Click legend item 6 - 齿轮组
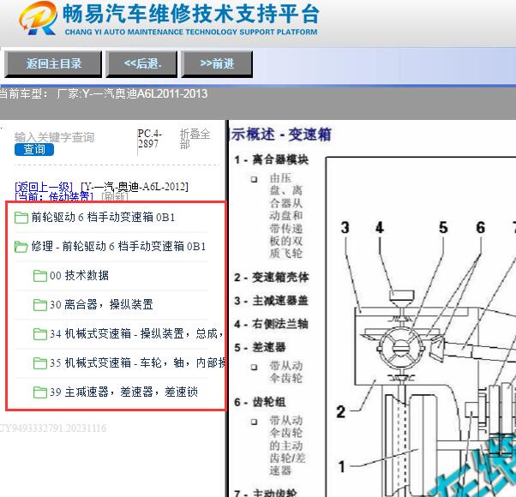This screenshot has height=497, width=516. (260, 402)
